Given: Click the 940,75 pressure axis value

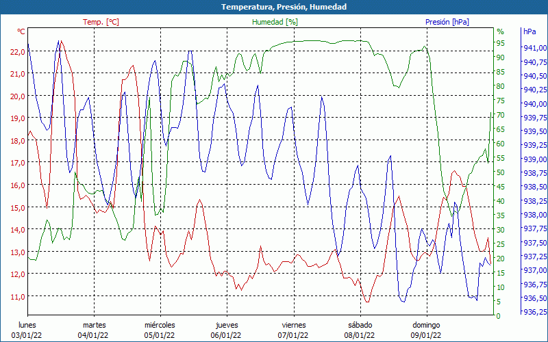Looking at the screenshot, I should [x=535, y=62].
